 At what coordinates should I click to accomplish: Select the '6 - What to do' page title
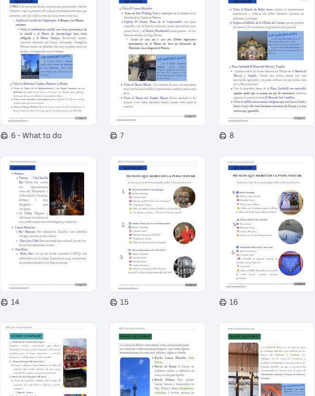pos(36,136)
